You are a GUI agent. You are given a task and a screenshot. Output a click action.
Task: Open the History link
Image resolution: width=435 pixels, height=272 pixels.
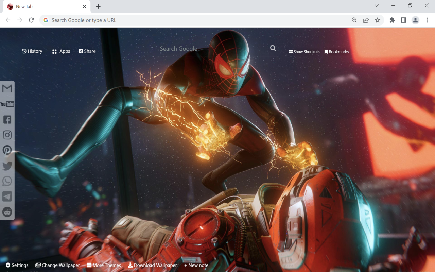[32, 51]
